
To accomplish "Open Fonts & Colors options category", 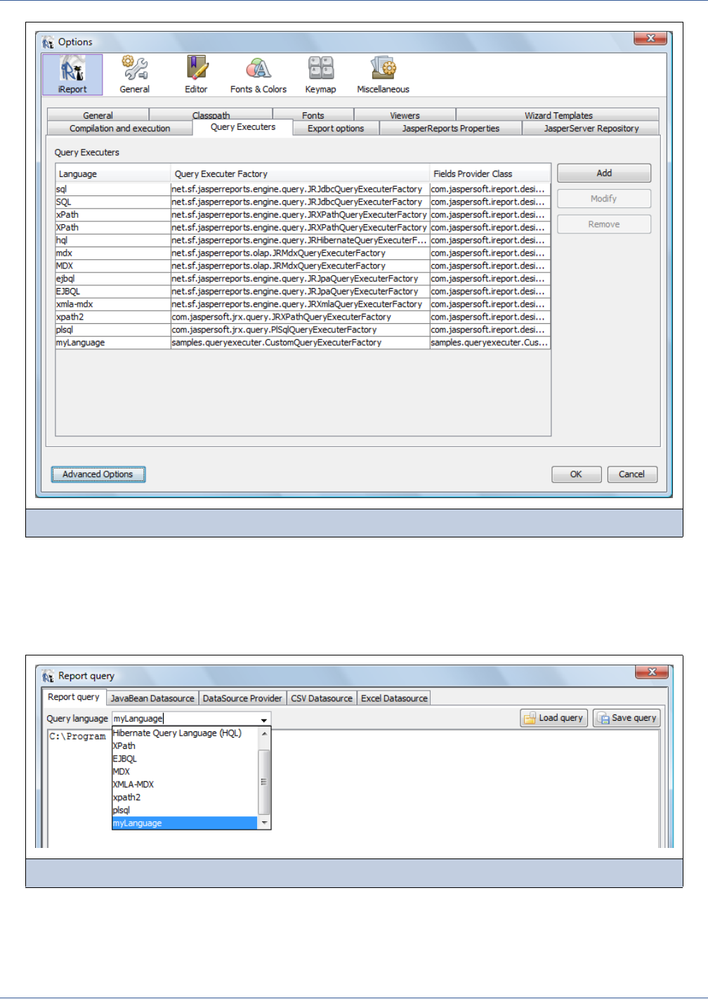I will click(258, 74).
